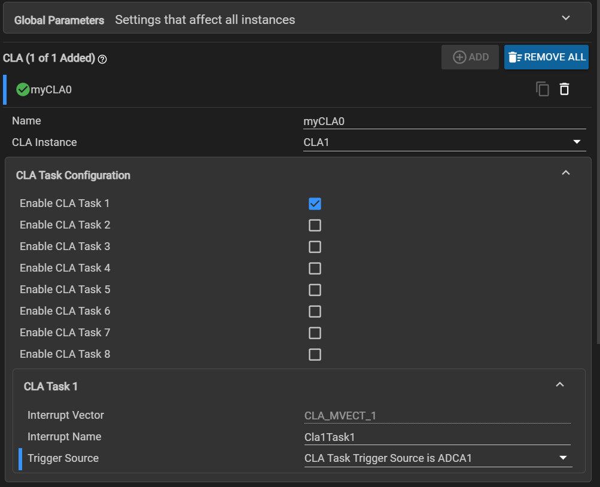This screenshot has width=600, height=487.
Task: Click the Name field containing myCLA0
Action: pos(444,121)
